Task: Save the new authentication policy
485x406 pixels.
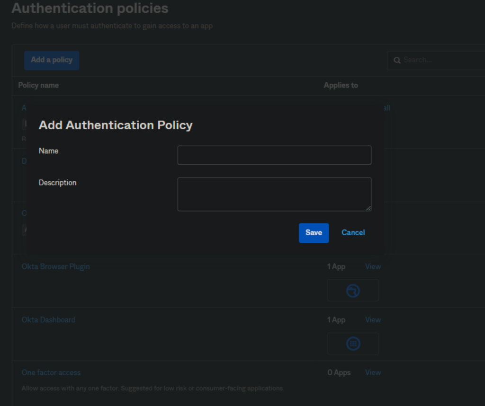Action: (x=314, y=233)
